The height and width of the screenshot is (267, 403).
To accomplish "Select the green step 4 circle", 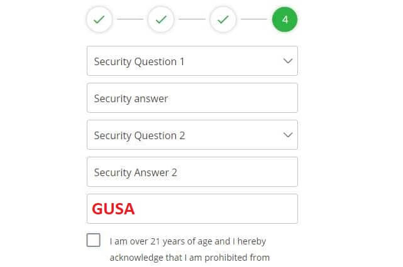I will click(285, 19).
